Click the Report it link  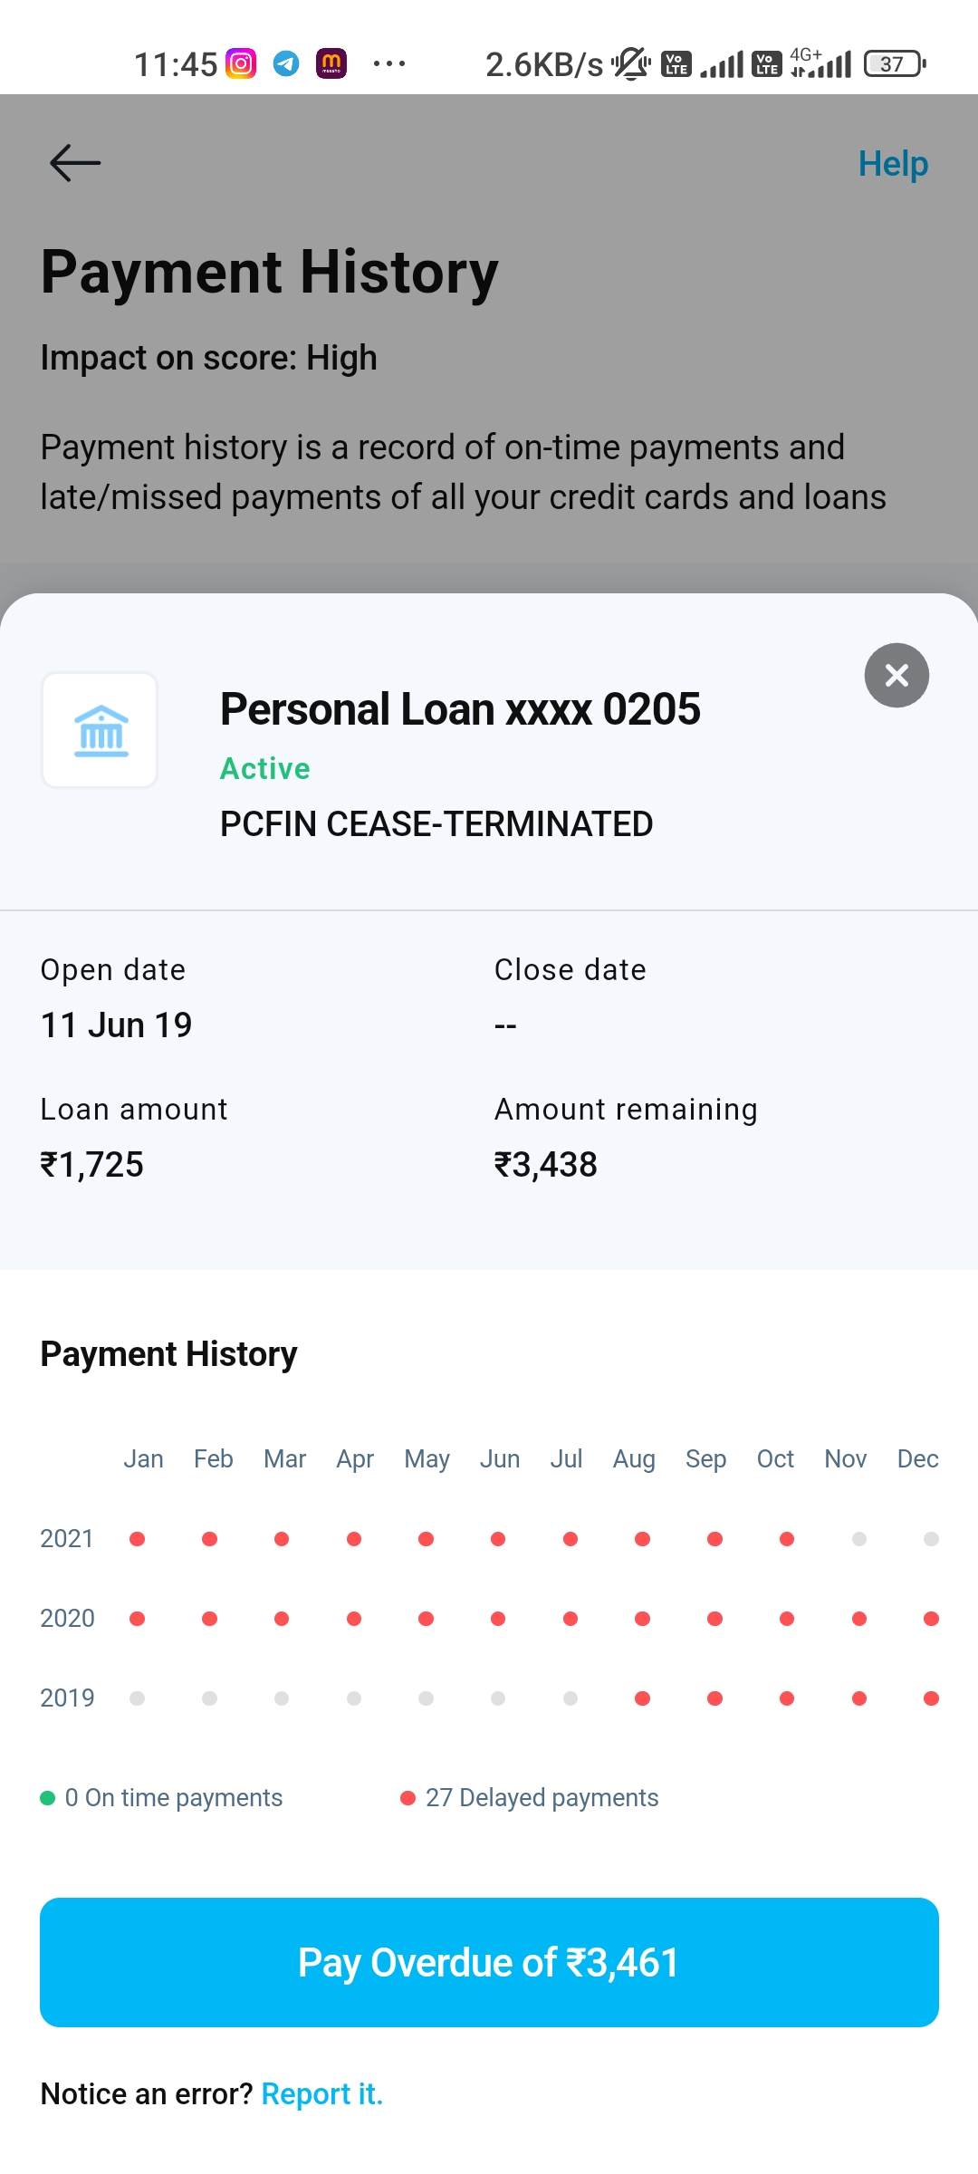(322, 2093)
